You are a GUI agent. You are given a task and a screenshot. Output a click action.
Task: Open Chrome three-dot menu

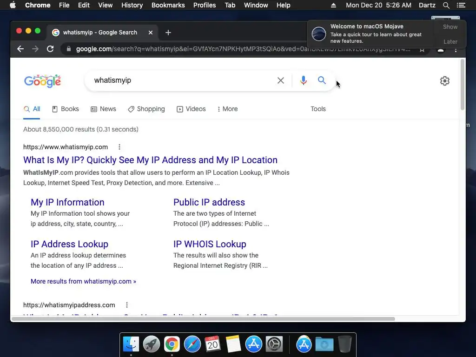[x=456, y=49]
